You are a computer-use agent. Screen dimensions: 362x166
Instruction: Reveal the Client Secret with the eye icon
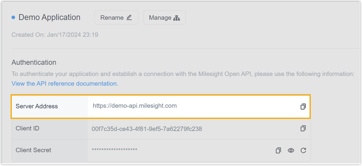291,150
